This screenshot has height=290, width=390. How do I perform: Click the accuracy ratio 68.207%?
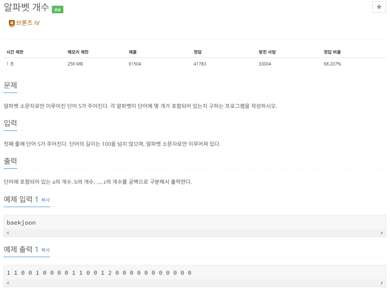click(x=332, y=64)
